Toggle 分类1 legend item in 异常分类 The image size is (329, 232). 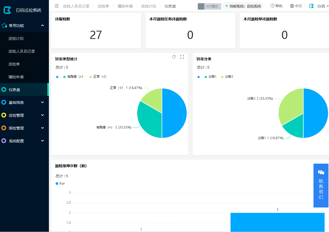pos(210,77)
